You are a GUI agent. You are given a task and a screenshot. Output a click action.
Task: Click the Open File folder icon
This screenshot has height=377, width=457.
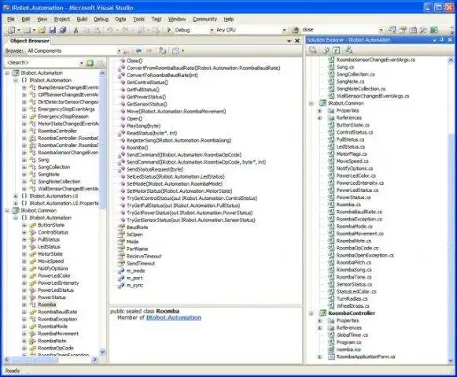tap(42, 30)
